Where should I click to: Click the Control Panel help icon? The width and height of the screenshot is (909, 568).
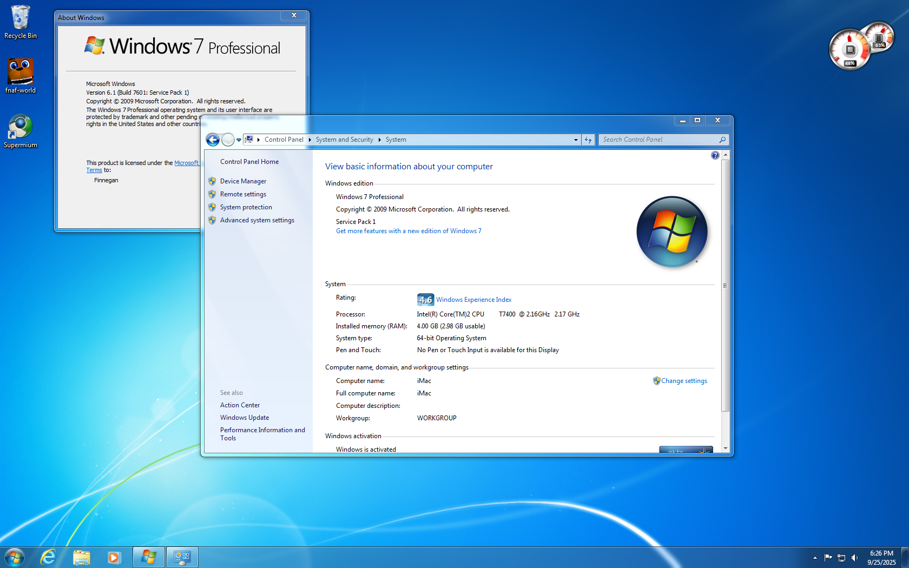point(715,156)
